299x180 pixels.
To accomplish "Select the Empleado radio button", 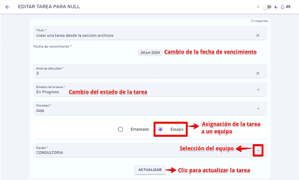I will coord(120,129).
